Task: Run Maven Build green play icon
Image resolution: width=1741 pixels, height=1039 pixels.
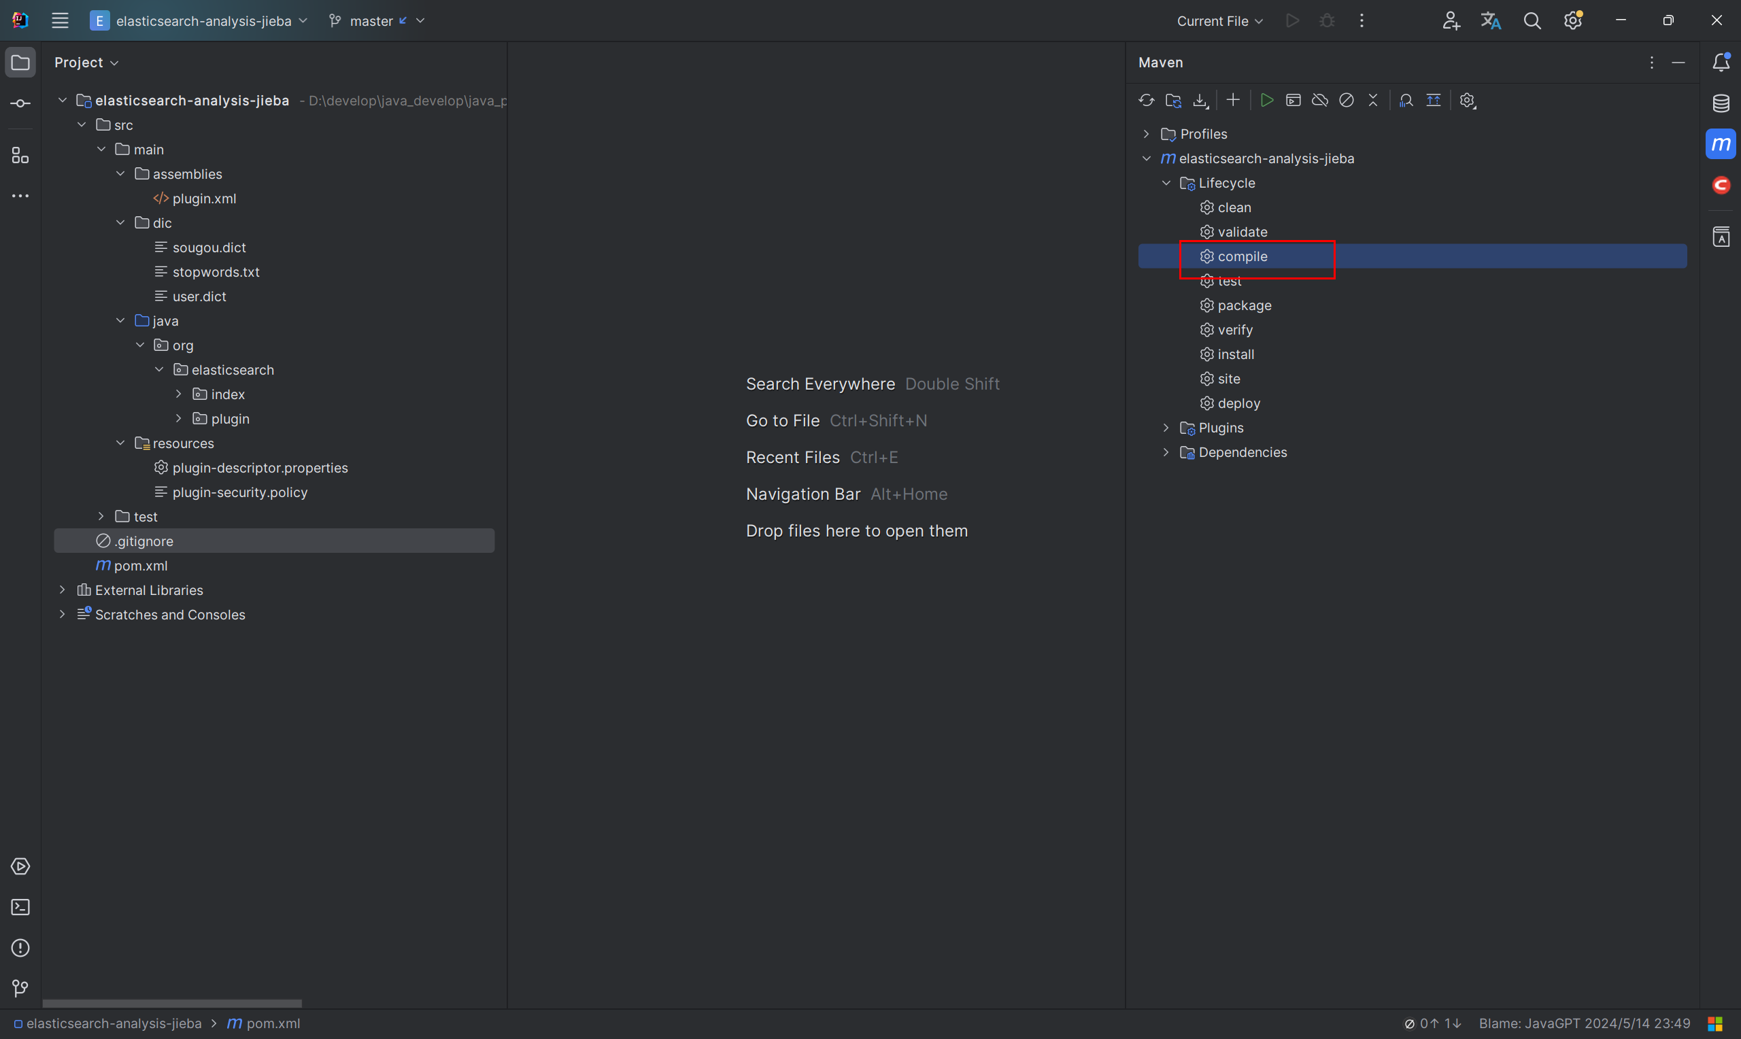Action: tap(1266, 100)
